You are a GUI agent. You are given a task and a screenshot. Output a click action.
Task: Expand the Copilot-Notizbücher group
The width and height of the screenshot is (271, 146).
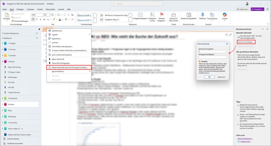coord(2,33)
